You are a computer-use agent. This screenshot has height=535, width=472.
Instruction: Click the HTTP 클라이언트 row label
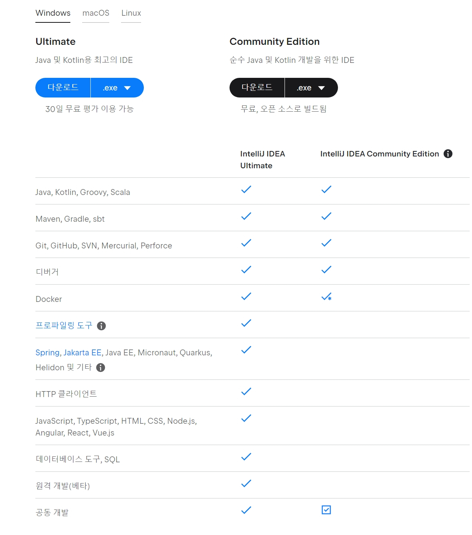(x=66, y=394)
